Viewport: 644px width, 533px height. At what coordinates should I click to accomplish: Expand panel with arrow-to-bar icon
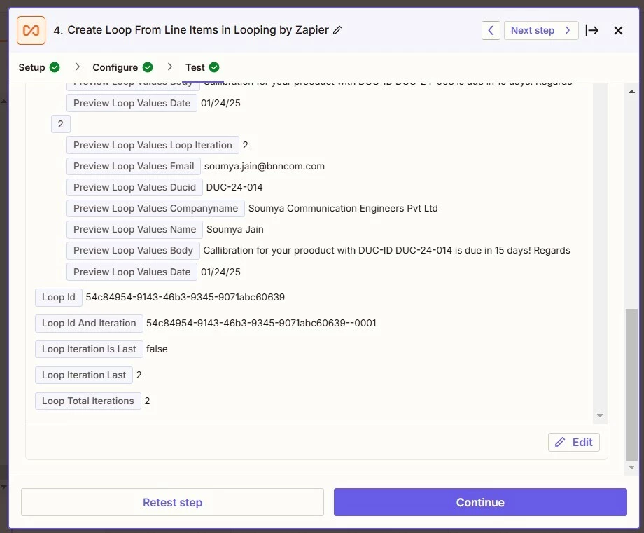tap(591, 30)
